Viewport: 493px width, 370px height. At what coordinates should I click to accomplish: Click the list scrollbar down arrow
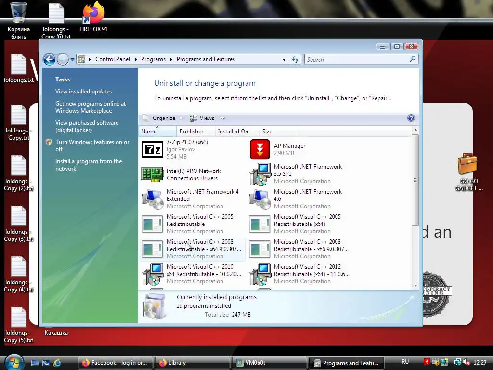coord(415,285)
